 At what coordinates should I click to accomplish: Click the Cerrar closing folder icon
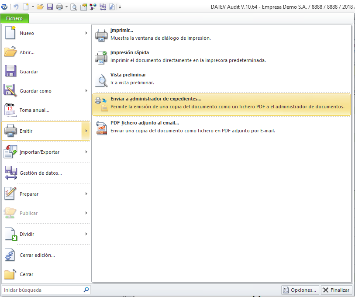coord(10,274)
